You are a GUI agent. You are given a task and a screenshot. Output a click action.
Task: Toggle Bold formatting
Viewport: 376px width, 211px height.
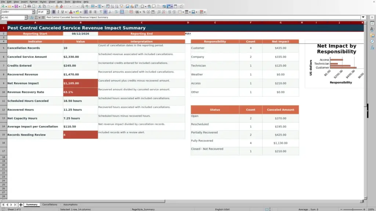(54, 12)
